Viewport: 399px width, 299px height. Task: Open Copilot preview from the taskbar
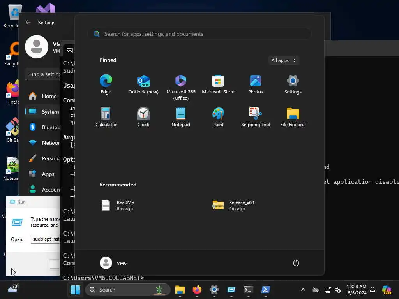click(x=387, y=290)
